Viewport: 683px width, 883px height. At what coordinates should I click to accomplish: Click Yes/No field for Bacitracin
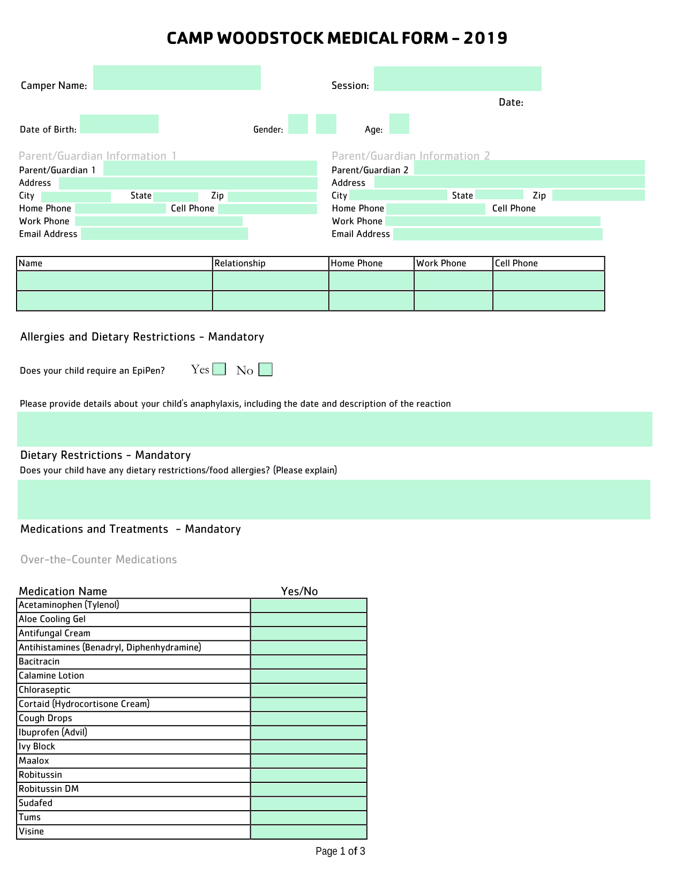309,662
